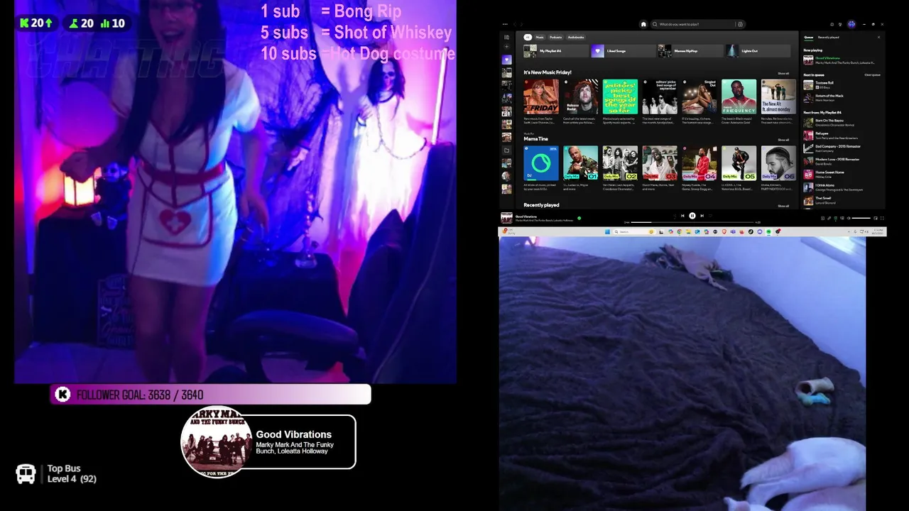This screenshot has width=909, height=511.
Task: Toggle shuffle in player bar
Action: click(675, 216)
